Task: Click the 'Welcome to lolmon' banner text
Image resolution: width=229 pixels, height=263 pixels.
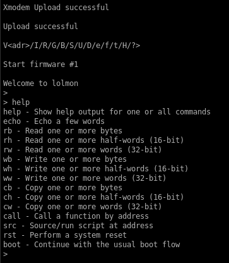Action: coord(40,83)
